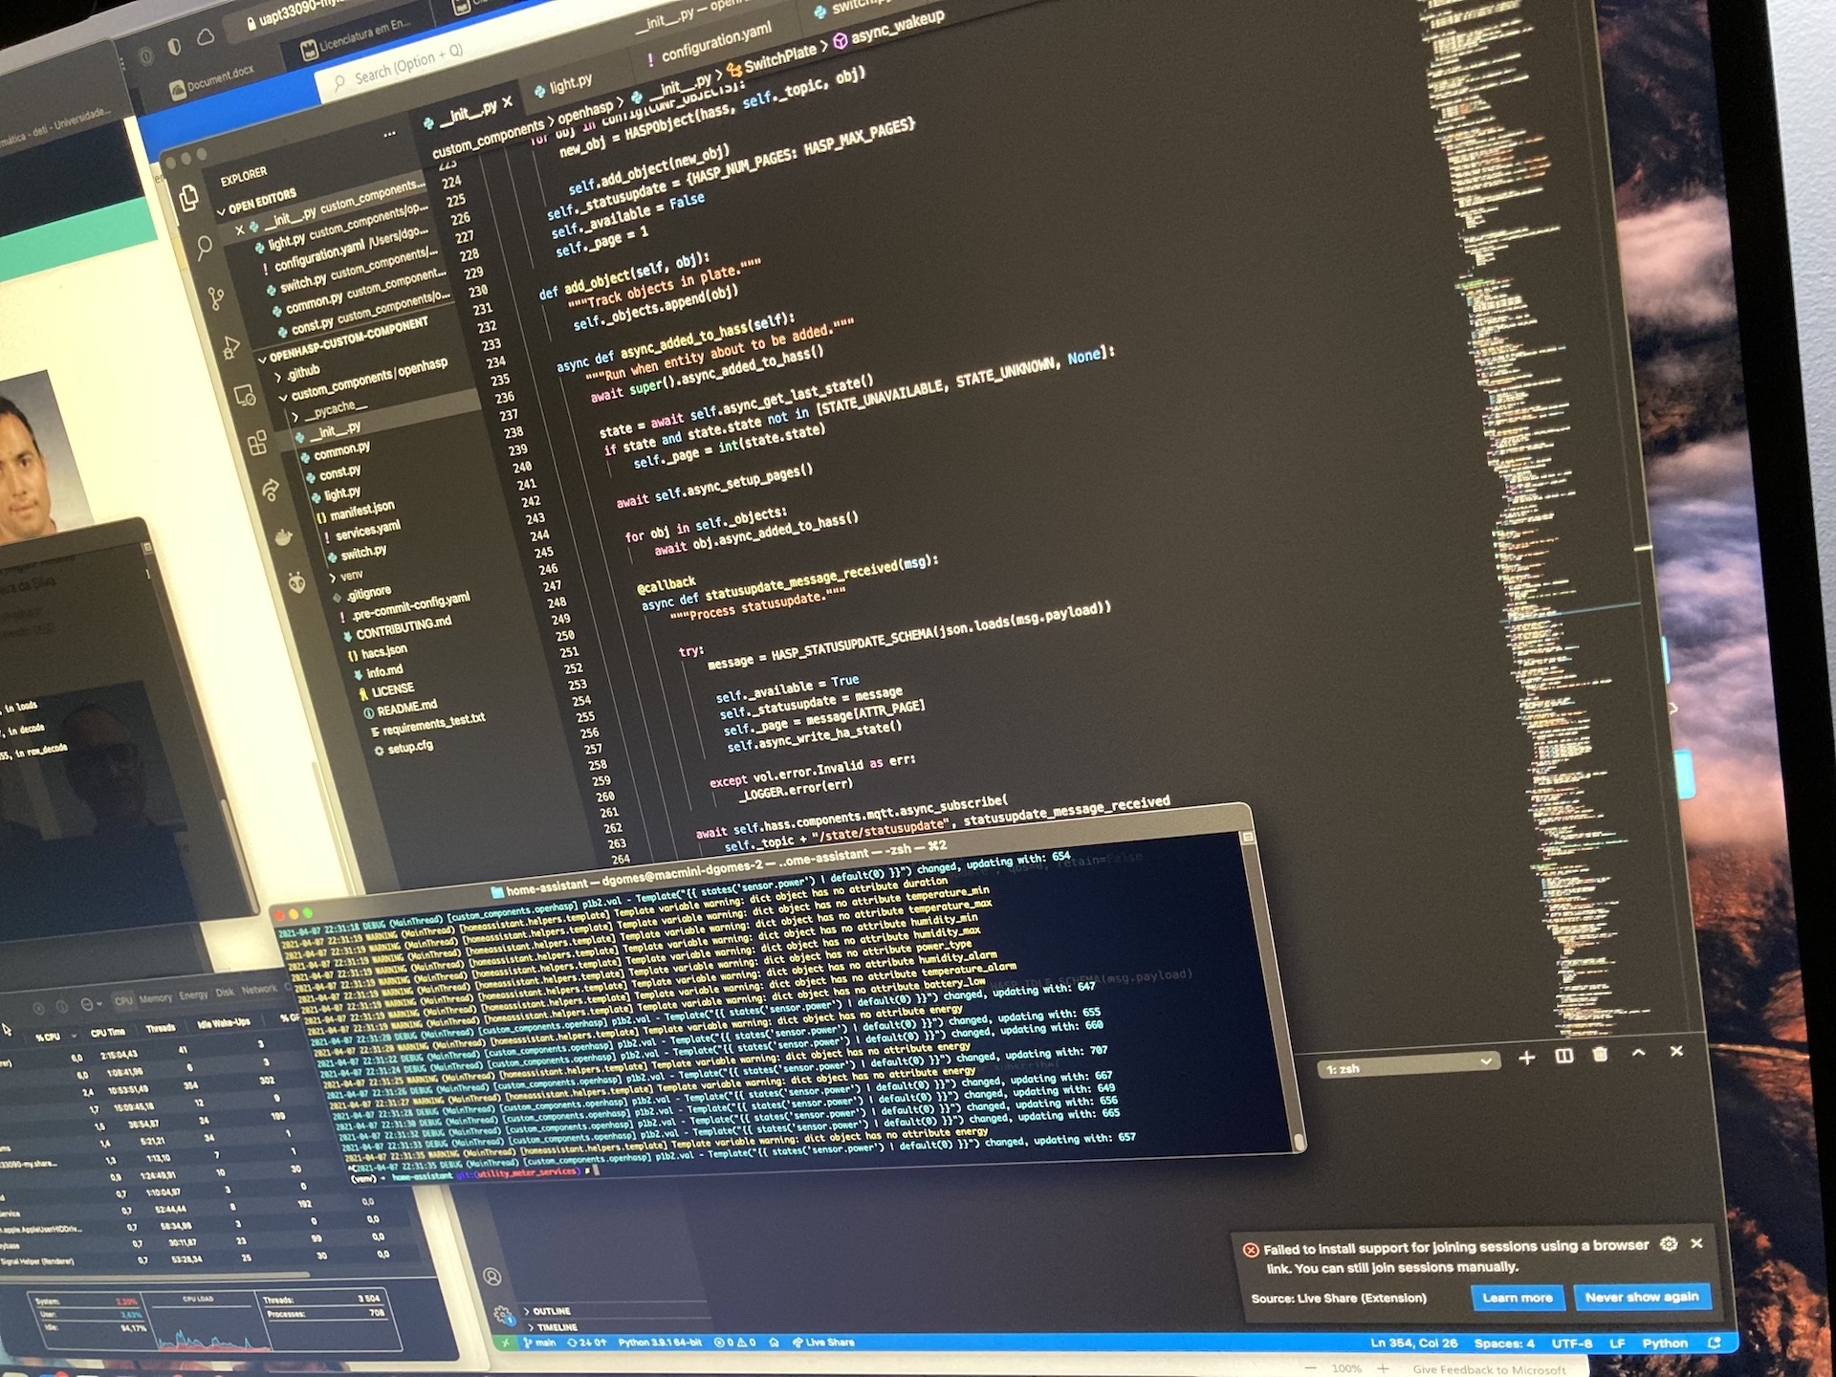1836x1377 pixels.
Task: Click the terminal window scrollbar
Action: coord(1299,1142)
